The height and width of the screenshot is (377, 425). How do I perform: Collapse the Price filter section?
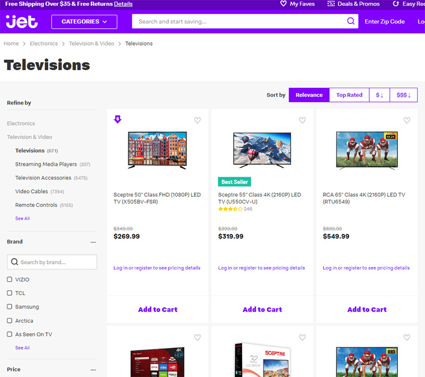tap(93, 370)
